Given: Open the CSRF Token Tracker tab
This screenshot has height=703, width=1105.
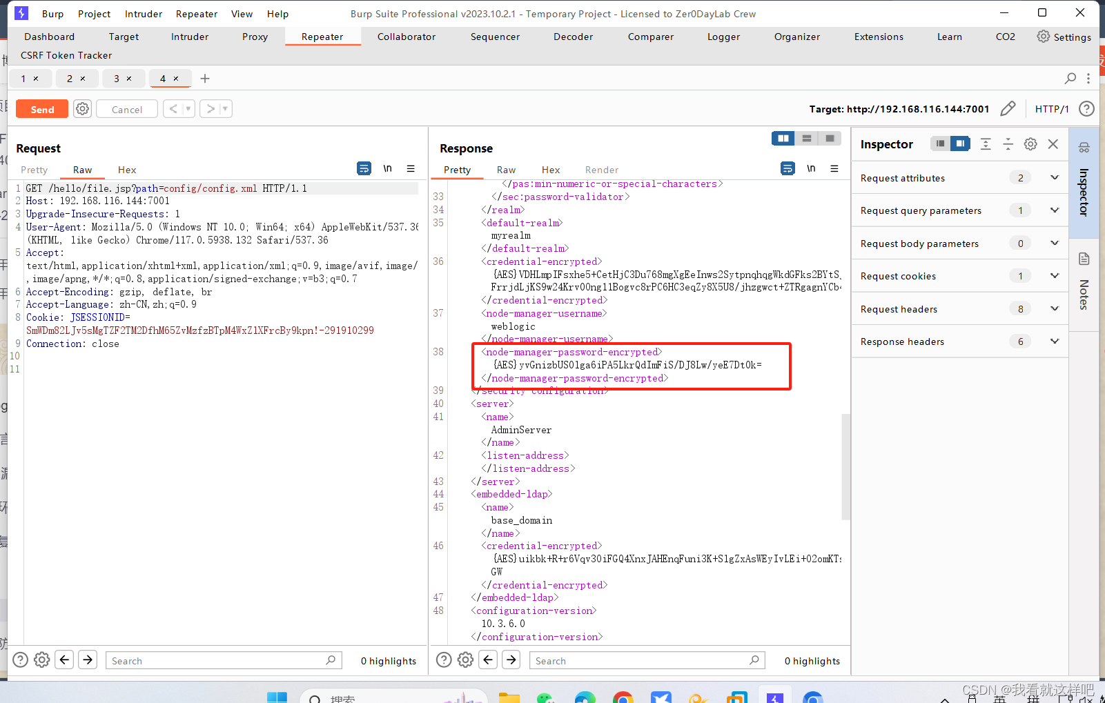Looking at the screenshot, I should point(66,55).
